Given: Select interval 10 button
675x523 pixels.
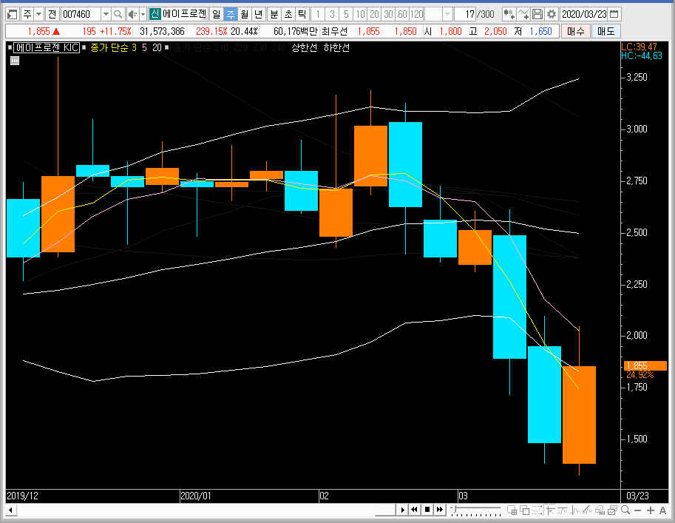Looking at the screenshot, I should (360, 14).
